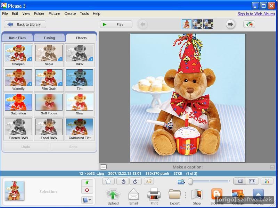Viewport: 278px width, 208px height.
Task: Click the Undo button
Action: [x=26, y=147]
